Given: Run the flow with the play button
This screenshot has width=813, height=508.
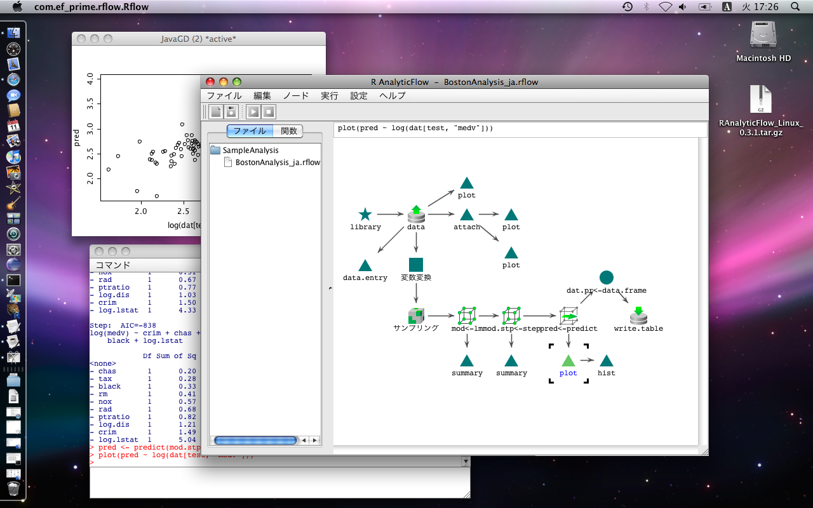Looking at the screenshot, I should 253,112.
